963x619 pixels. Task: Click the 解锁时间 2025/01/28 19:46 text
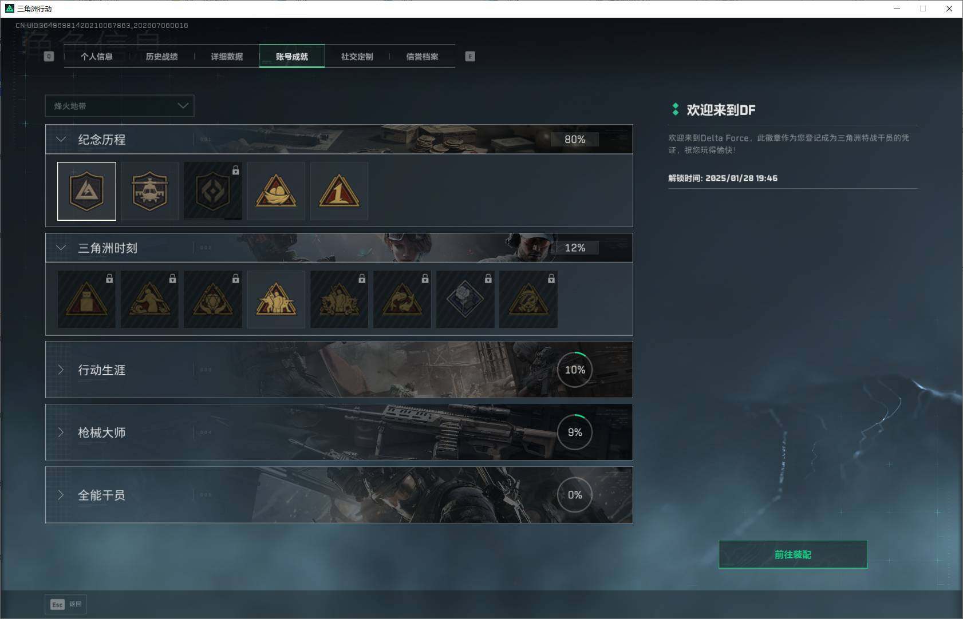723,178
